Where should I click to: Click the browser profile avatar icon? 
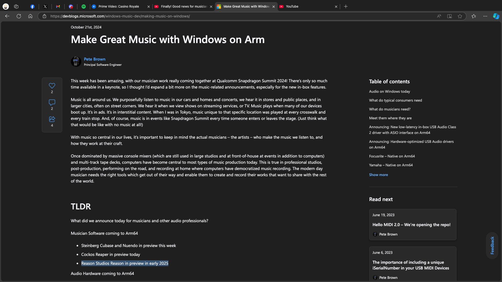pos(6,7)
